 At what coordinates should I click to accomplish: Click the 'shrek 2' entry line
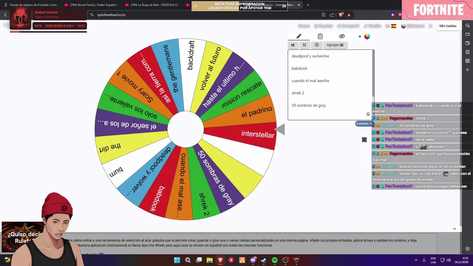(298, 93)
